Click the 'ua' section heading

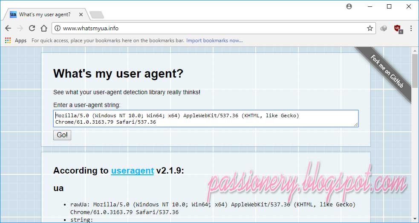click(x=58, y=188)
